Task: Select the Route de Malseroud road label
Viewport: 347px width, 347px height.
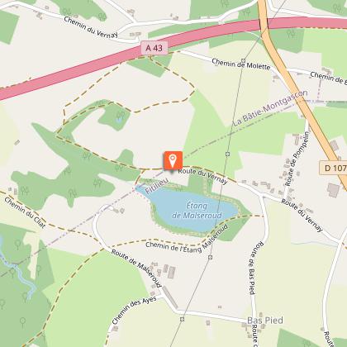Action: (x=136, y=269)
